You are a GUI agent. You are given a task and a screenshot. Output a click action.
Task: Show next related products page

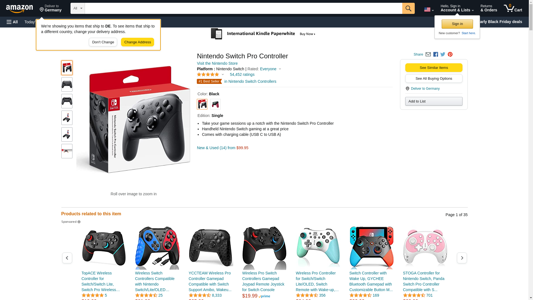[x=462, y=258]
